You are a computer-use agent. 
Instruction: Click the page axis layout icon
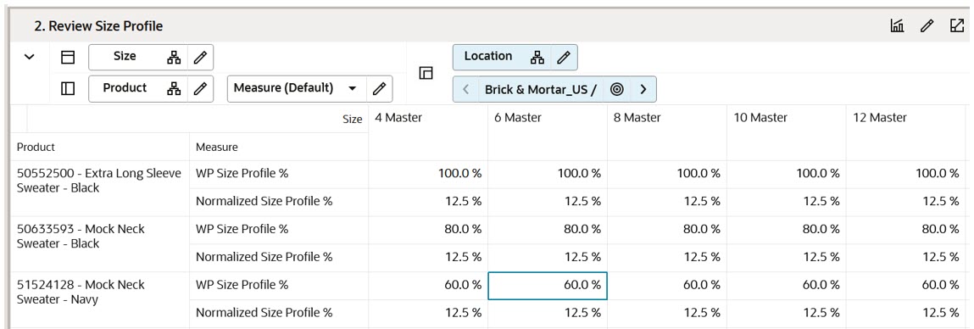coord(426,73)
